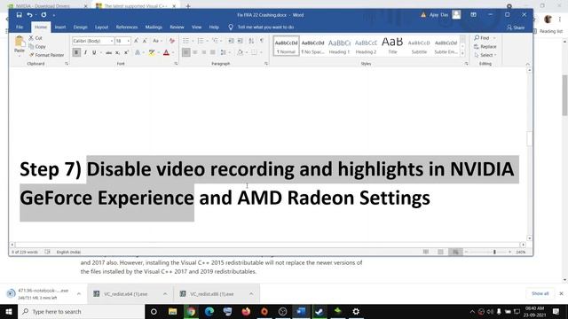Select Print Layout view in status bar
The height and width of the screenshot is (319, 568).
(x=440, y=252)
